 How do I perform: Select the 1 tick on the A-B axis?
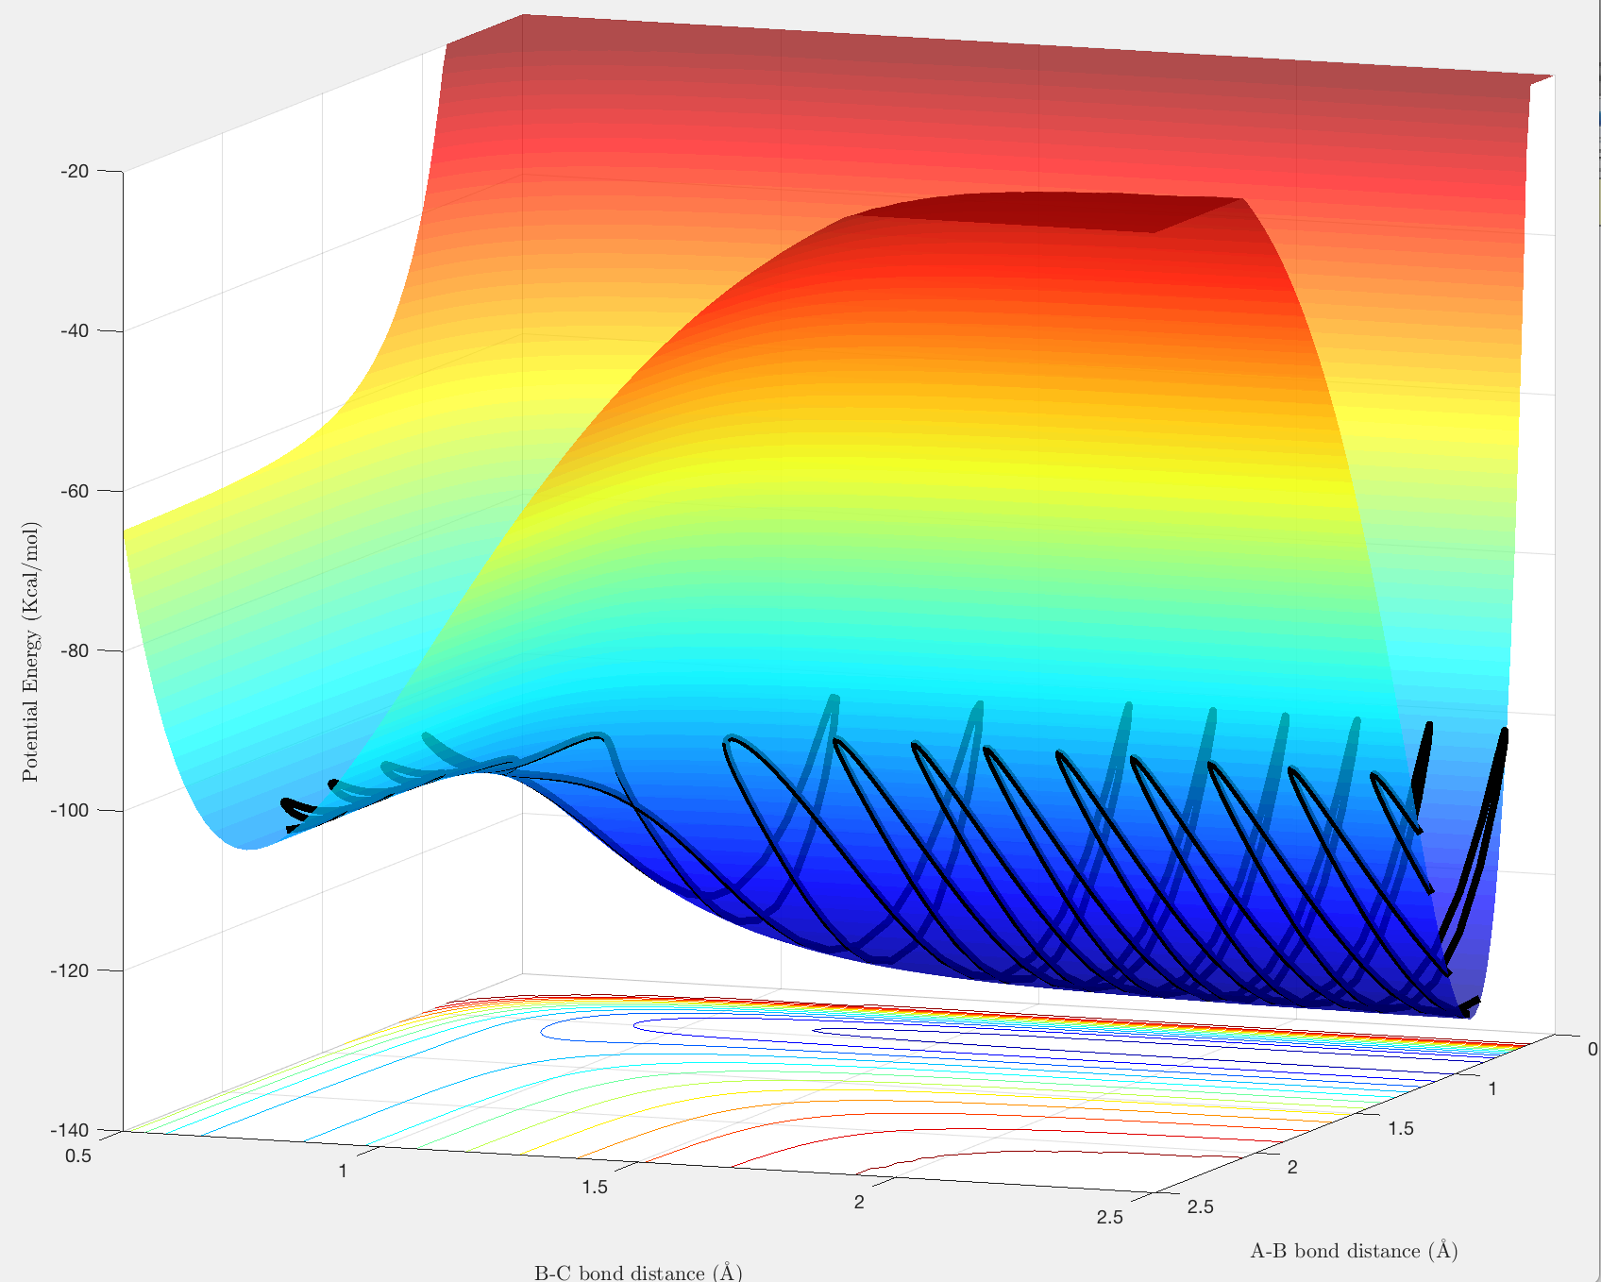tap(1492, 1088)
